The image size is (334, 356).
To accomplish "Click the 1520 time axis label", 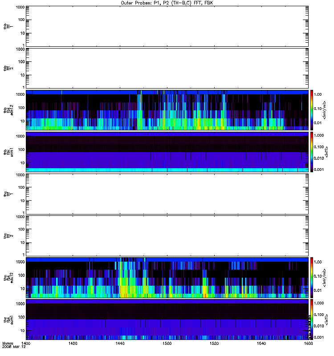I will (x=214, y=343).
